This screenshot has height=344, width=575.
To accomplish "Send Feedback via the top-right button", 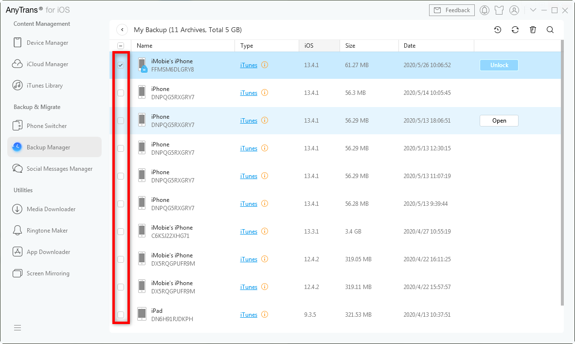I will tap(451, 10).
